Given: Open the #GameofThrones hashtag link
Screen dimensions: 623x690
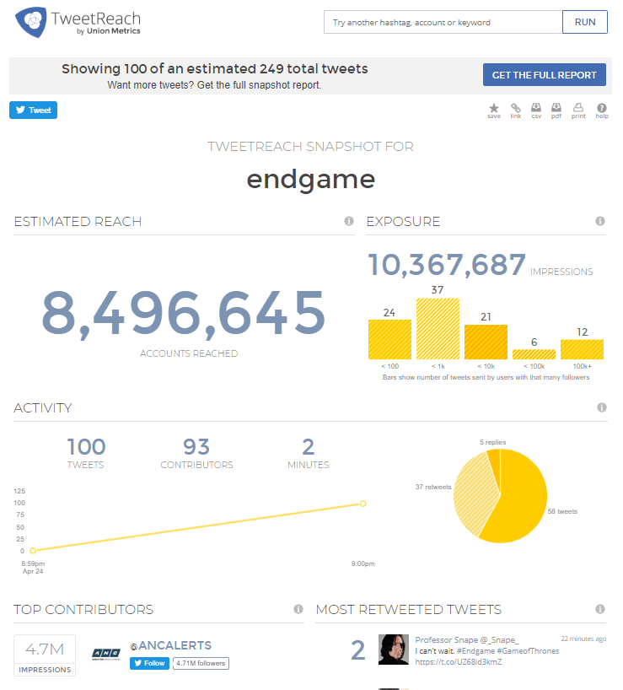Looking at the screenshot, I should 528,651.
